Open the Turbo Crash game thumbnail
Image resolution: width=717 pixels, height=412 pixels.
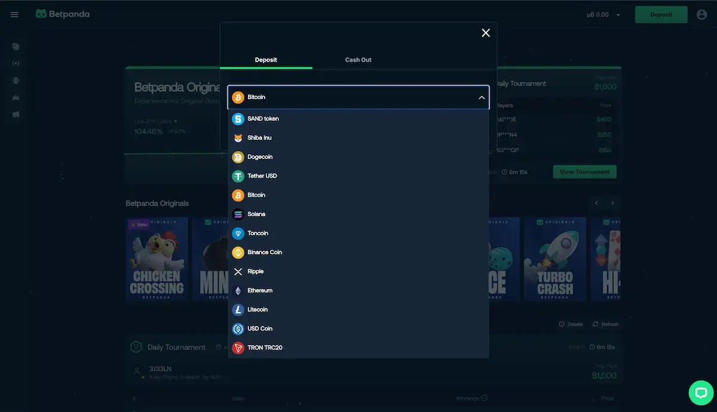tap(554, 259)
